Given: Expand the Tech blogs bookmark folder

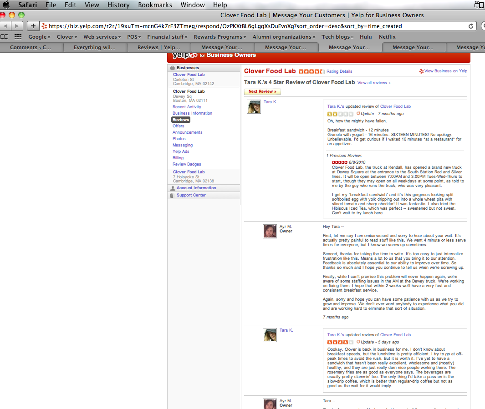Looking at the screenshot, I should pos(338,37).
